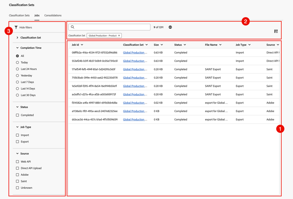Open Global Production link for job f314582e
The width and height of the screenshot is (293, 199).
pyautogui.click(x=135, y=103)
